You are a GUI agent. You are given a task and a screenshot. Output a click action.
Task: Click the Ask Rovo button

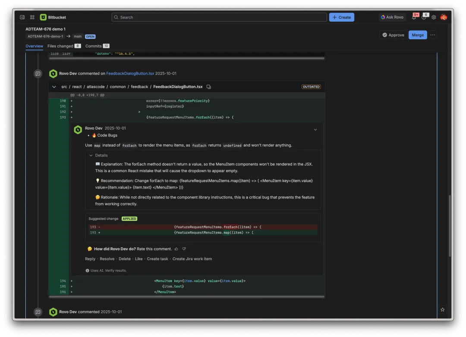click(x=392, y=17)
